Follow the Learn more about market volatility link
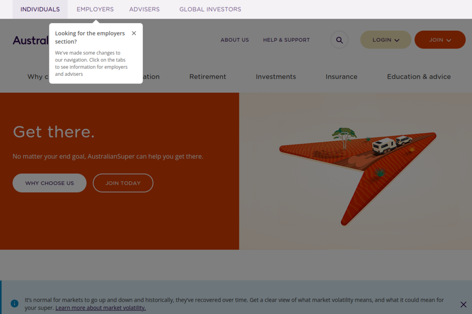The width and height of the screenshot is (472, 314). [101, 308]
